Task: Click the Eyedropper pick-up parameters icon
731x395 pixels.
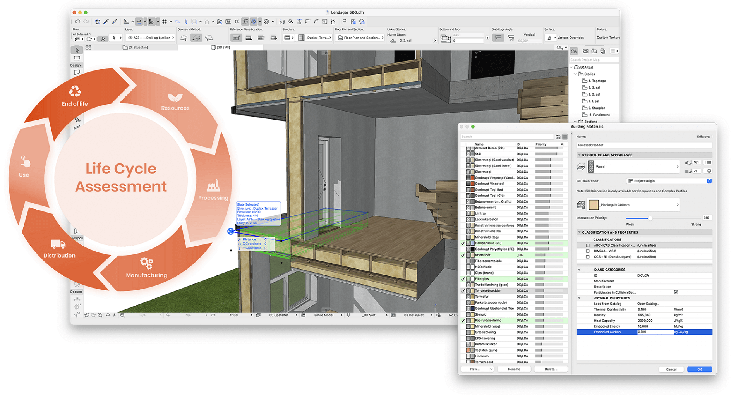Action: click(x=105, y=21)
